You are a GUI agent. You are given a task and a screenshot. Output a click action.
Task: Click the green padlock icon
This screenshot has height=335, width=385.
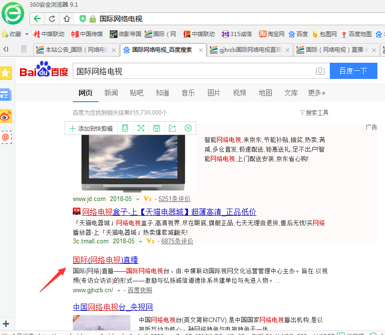[x=93, y=19]
